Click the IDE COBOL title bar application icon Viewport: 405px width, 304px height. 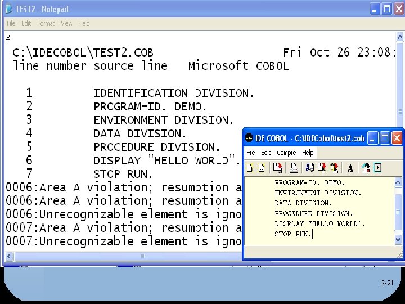pyautogui.click(x=249, y=137)
